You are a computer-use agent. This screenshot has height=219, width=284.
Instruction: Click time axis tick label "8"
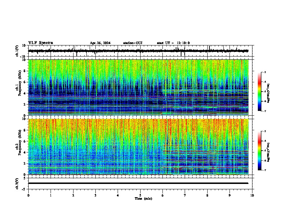(x=207, y=195)
